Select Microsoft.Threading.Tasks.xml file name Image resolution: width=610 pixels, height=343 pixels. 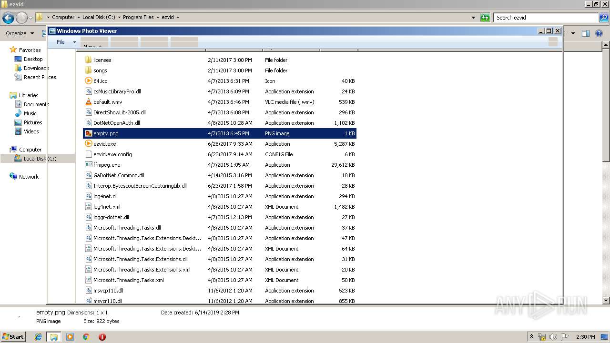[129, 280]
